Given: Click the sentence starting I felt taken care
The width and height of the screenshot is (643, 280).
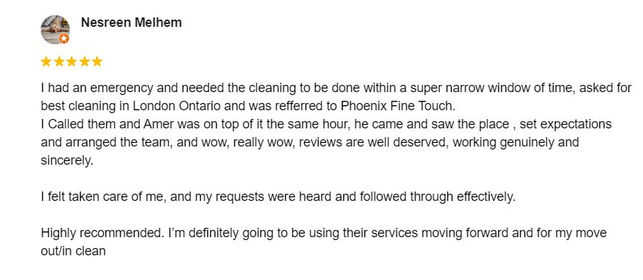Looking at the screenshot, I should (278, 197).
